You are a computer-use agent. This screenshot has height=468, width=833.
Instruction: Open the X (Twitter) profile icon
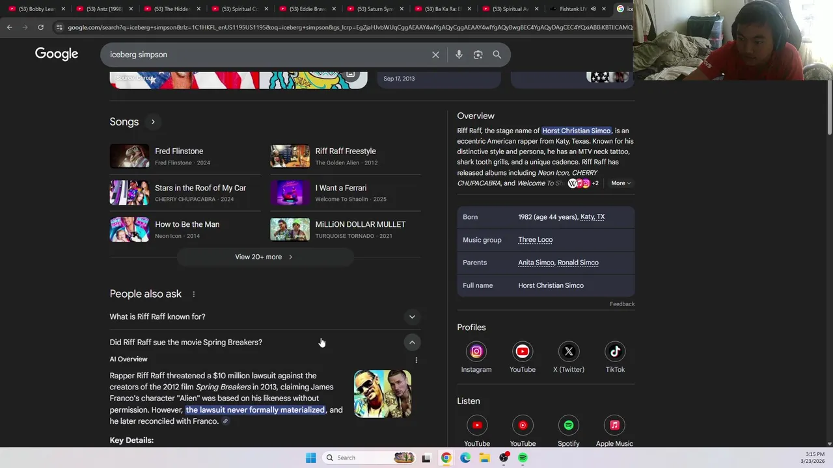click(569, 352)
